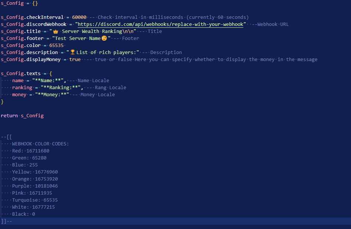Click 'Purple: 10181046' comment line
Screen dimensions: 351x229
click(35, 186)
